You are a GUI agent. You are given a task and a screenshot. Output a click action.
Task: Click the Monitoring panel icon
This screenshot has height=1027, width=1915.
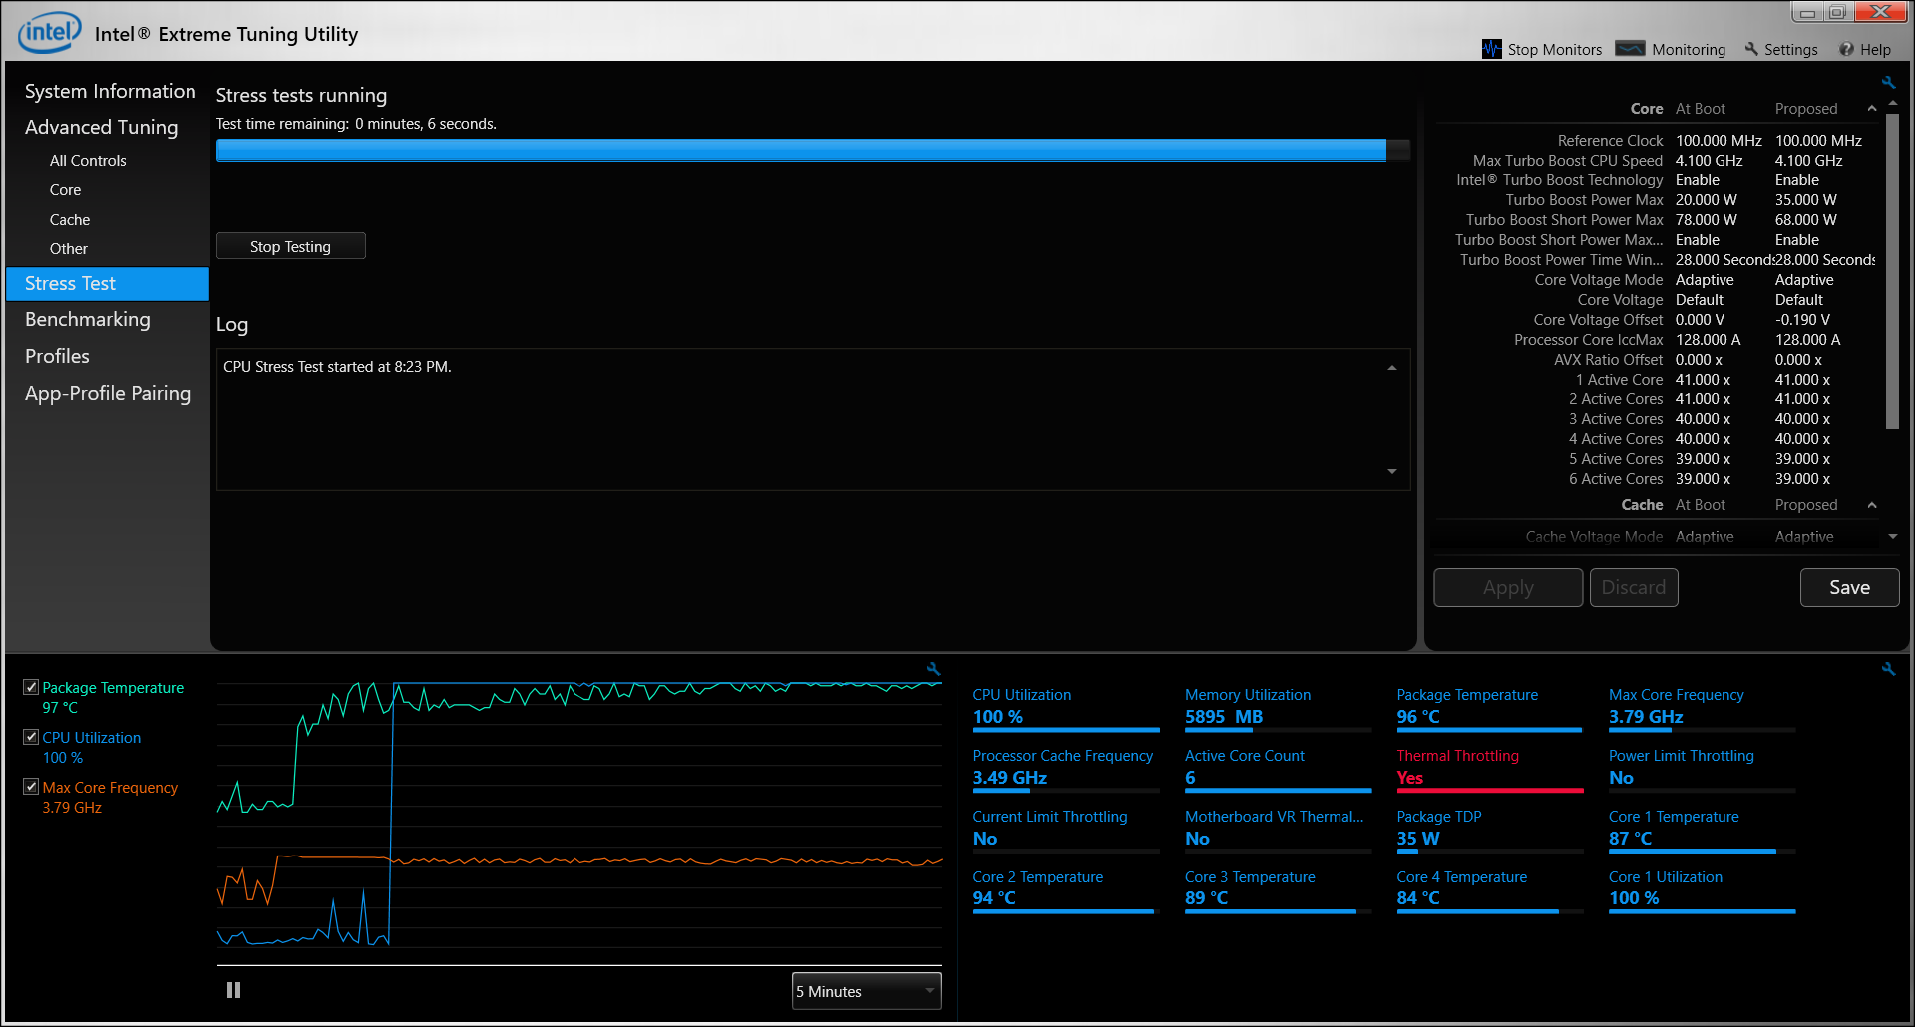point(1630,48)
